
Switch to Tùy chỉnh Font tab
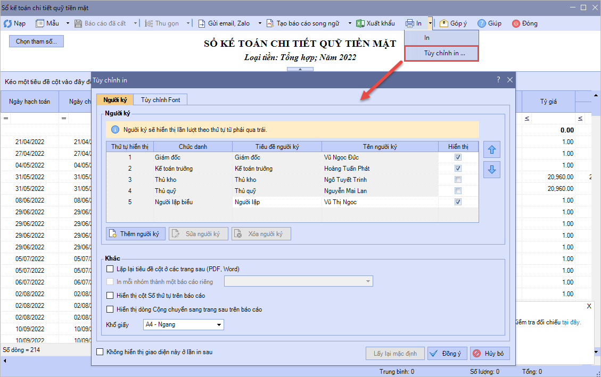(160, 100)
